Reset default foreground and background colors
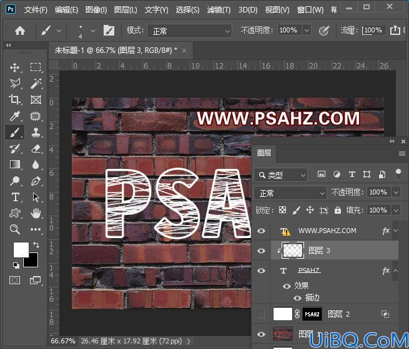The image size is (409, 349). point(16,265)
